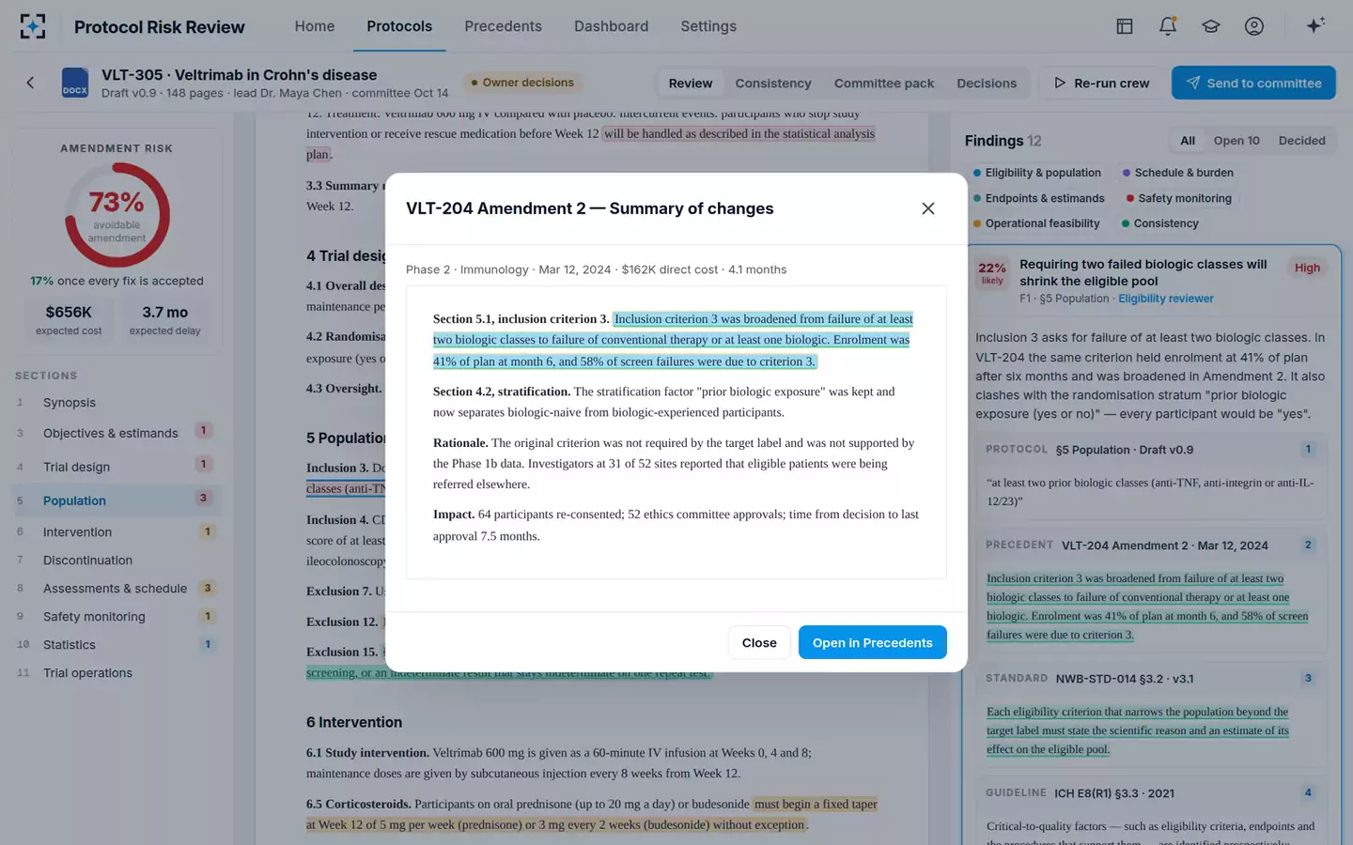Open the Dashboard nav item
Viewport: 1353px width, 845px height.
tap(612, 26)
